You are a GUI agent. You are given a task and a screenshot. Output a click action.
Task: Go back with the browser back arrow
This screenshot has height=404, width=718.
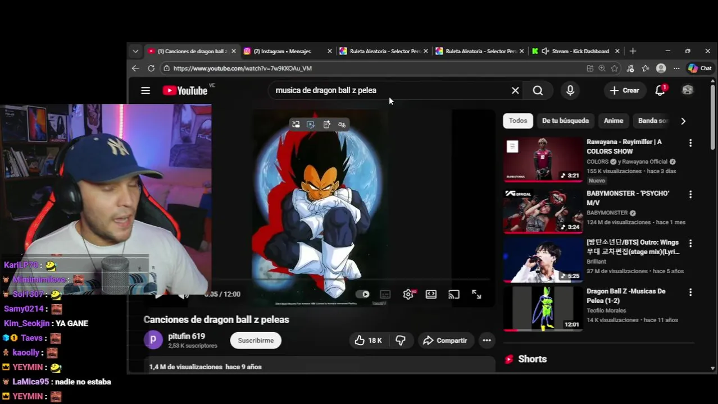point(135,68)
